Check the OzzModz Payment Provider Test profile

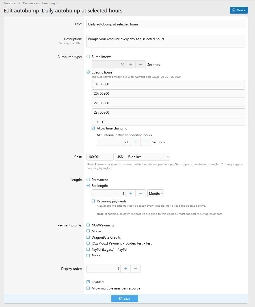(x=88, y=243)
